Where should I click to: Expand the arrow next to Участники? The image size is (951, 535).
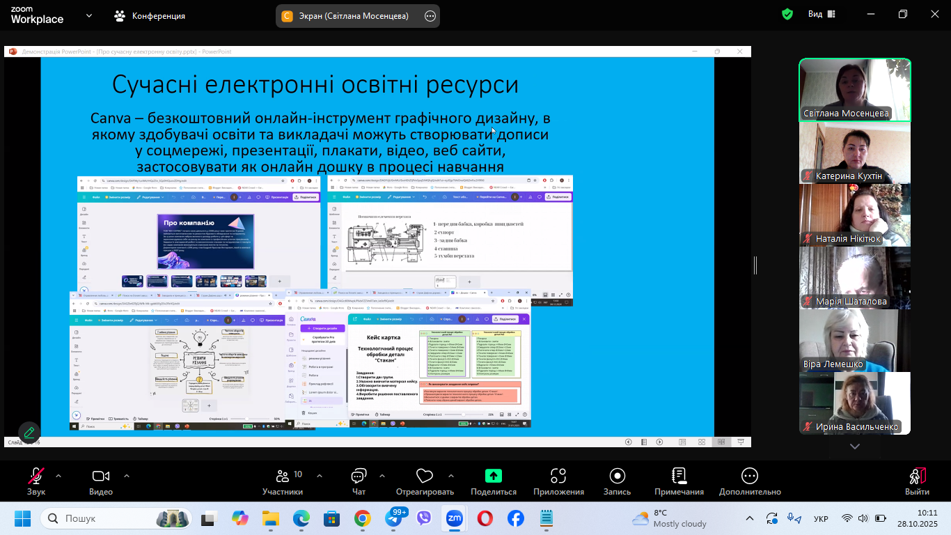click(x=320, y=476)
